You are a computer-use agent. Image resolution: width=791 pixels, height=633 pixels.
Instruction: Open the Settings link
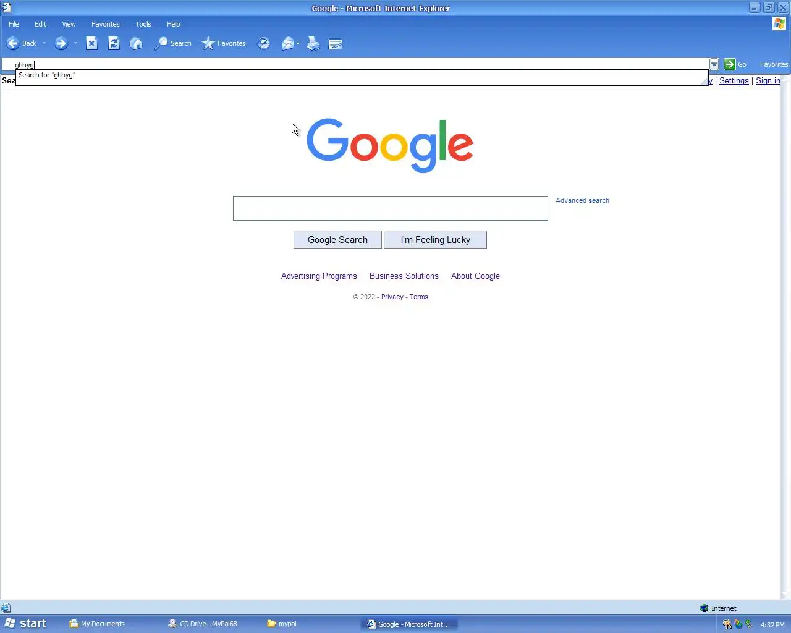734,80
